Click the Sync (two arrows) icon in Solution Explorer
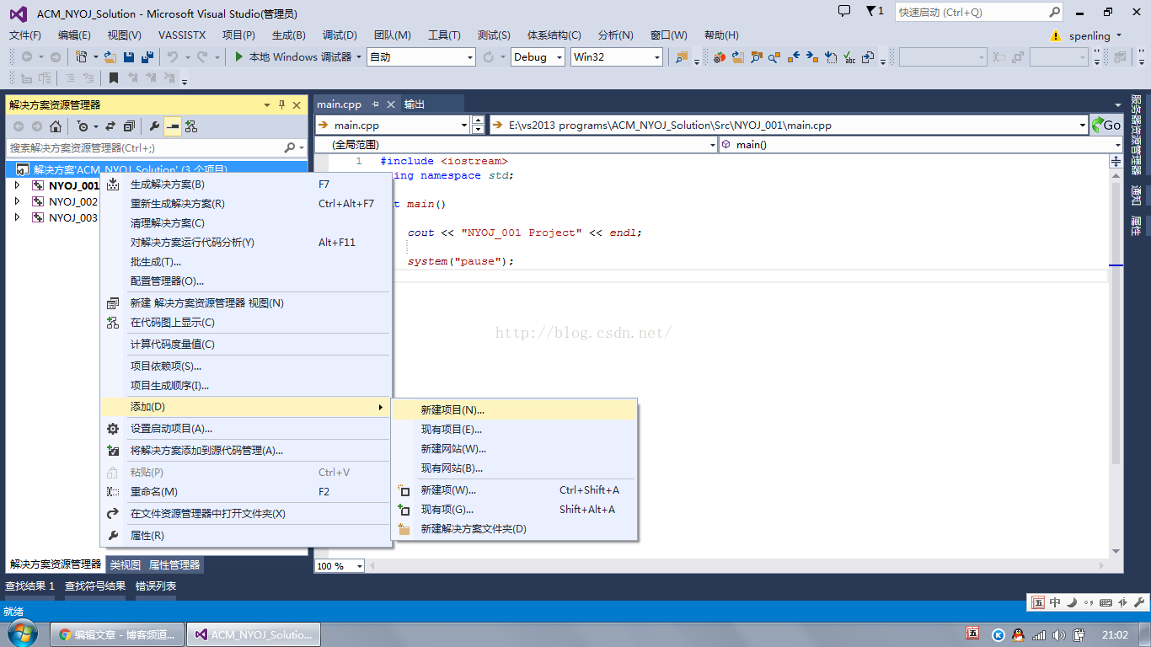This screenshot has height=647, width=1151. (110, 126)
